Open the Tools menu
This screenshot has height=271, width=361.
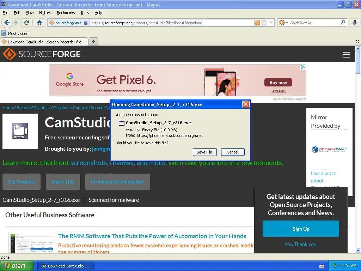pyautogui.click(x=85, y=13)
